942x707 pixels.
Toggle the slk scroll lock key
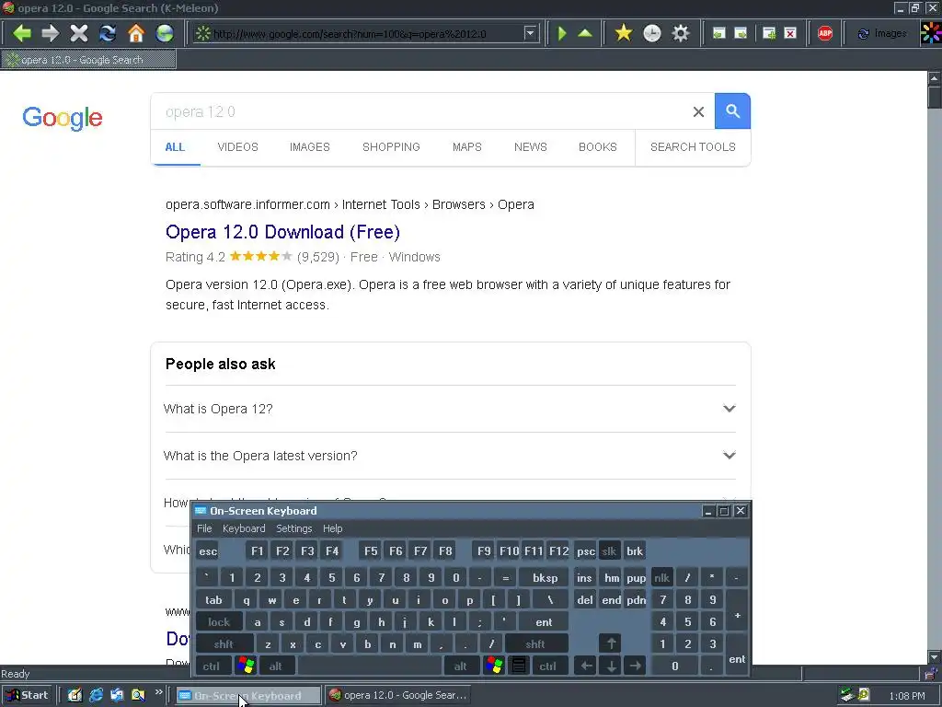click(x=609, y=551)
